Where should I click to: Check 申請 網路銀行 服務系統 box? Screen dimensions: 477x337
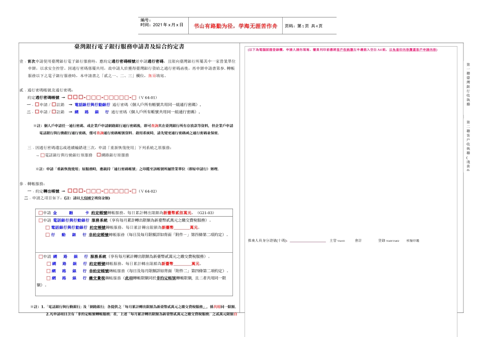coord(41,257)
